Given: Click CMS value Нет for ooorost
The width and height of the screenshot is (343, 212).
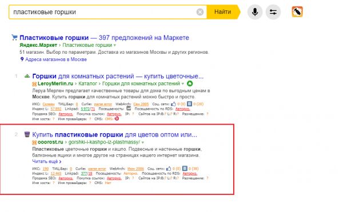Looking at the screenshot, I should tap(108, 183).
